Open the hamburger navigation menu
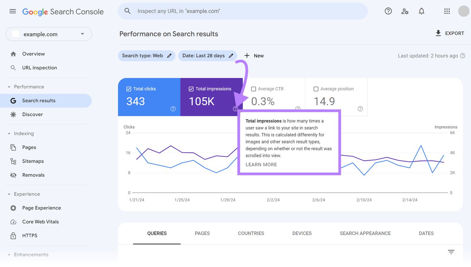The image size is (471, 267). pos(12,11)
